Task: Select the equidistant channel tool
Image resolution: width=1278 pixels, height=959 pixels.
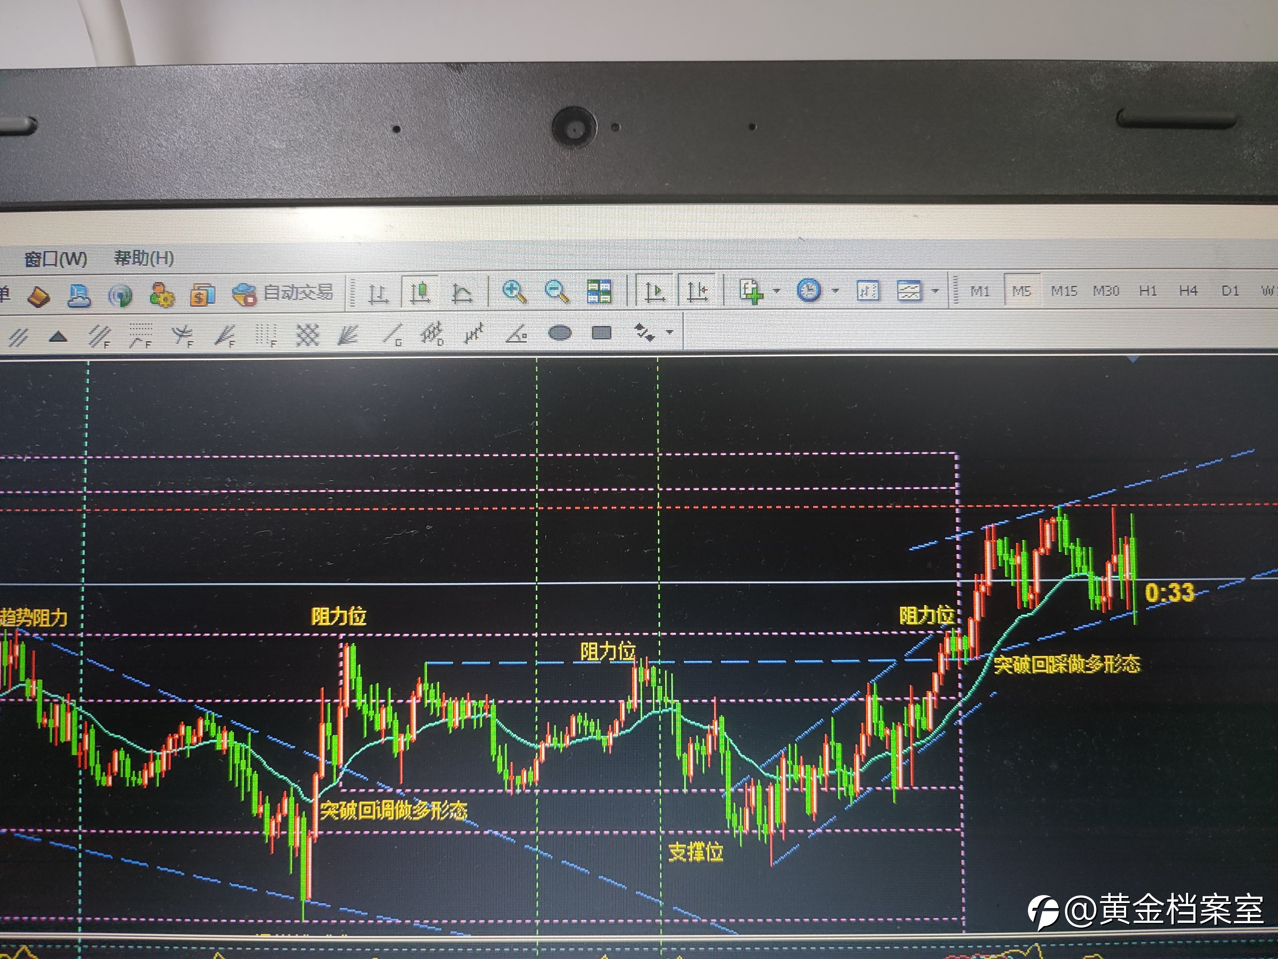Action: (18, 337)
